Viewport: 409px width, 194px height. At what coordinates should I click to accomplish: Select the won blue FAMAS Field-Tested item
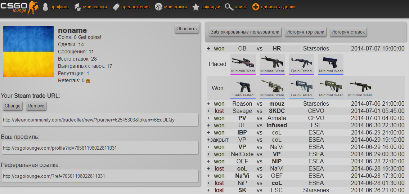point(302,88)
